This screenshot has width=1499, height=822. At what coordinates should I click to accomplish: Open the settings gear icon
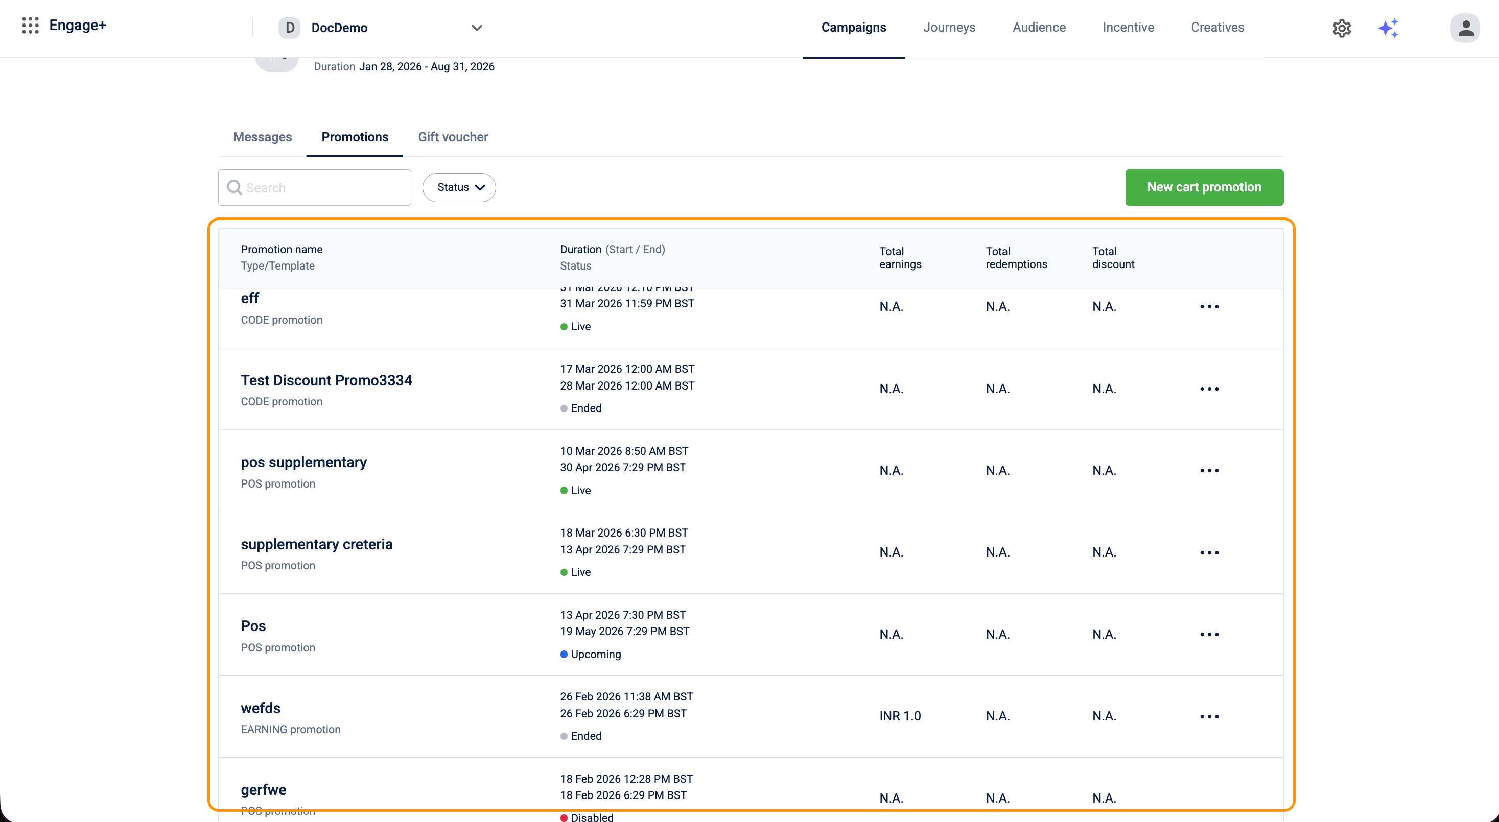[x=1341, y=28]
